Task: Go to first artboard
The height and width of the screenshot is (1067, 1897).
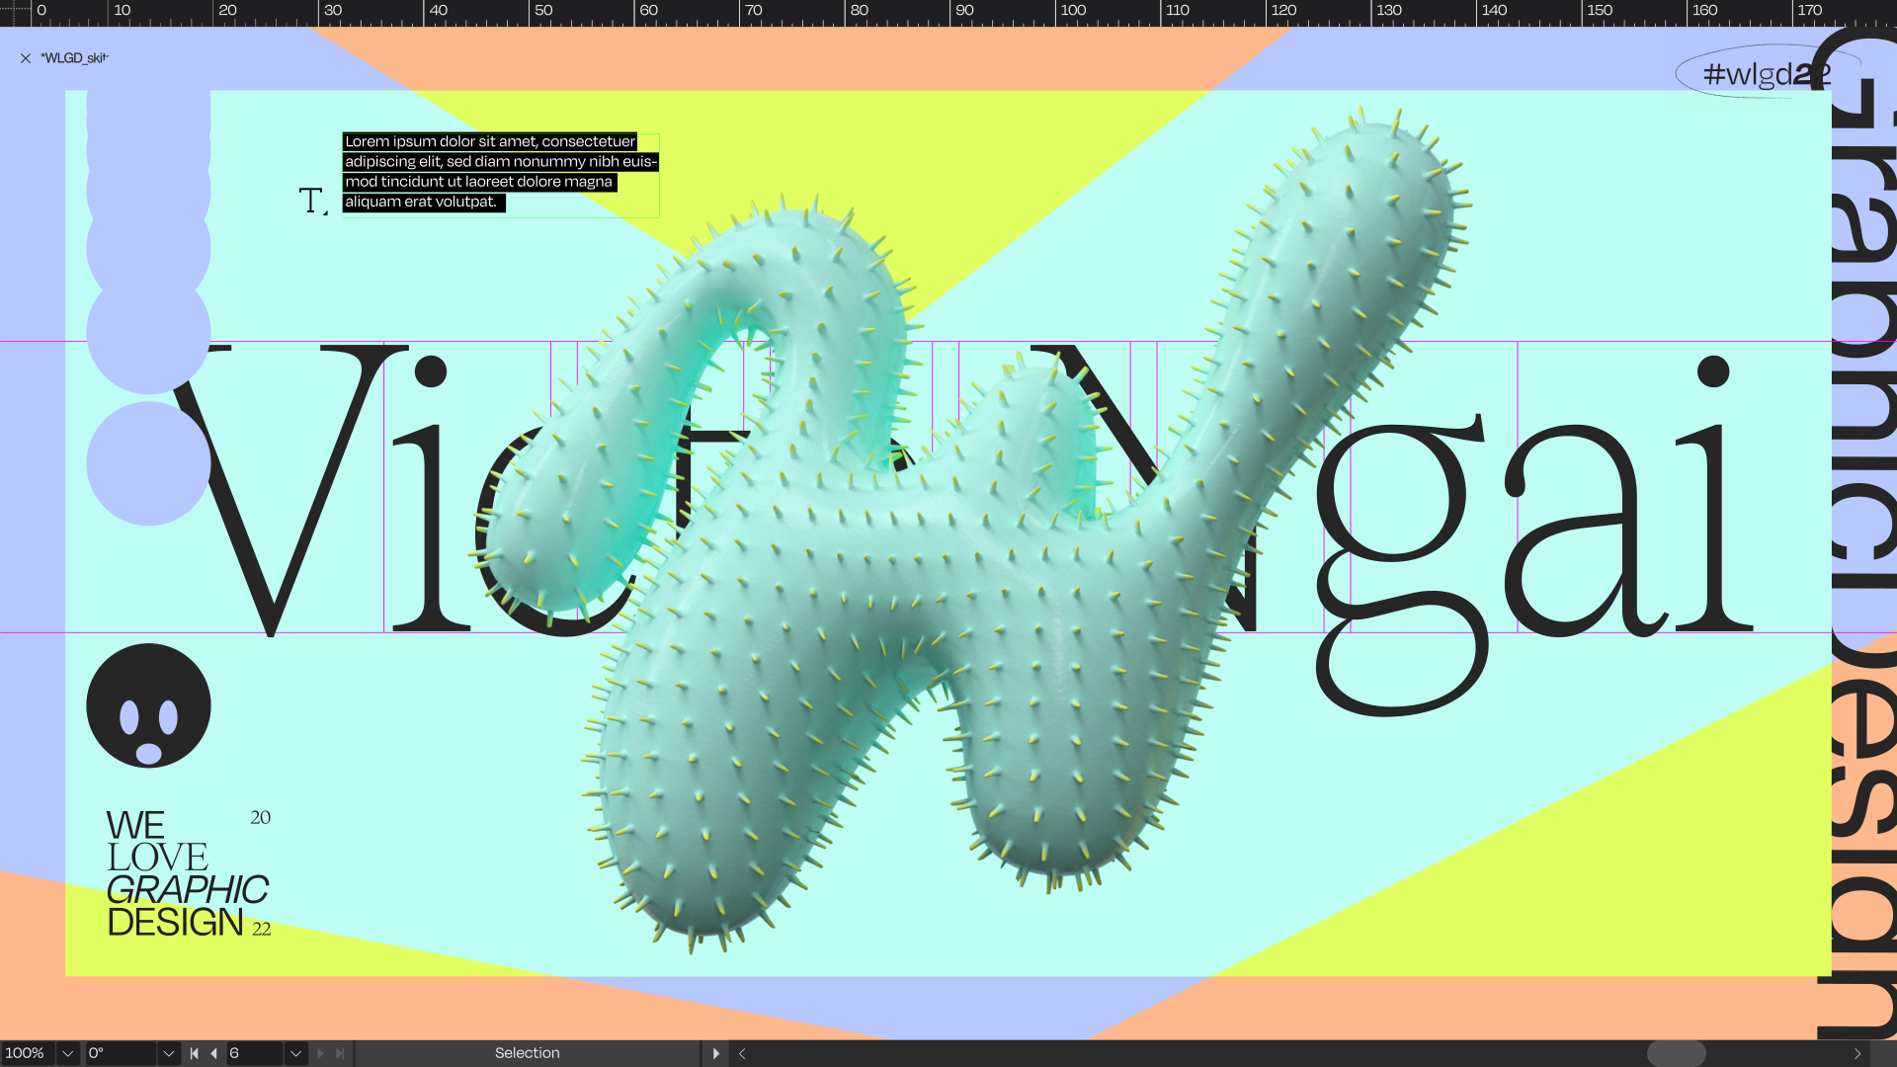Action: tap(194, 1053)
